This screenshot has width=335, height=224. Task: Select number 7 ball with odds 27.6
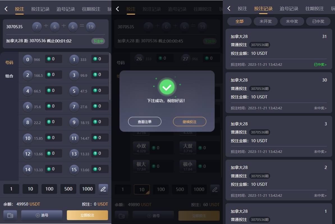tap(74, 107)
